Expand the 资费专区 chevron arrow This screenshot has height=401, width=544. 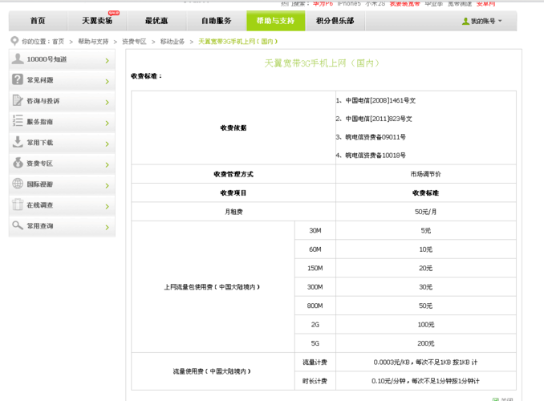point(108,164)
